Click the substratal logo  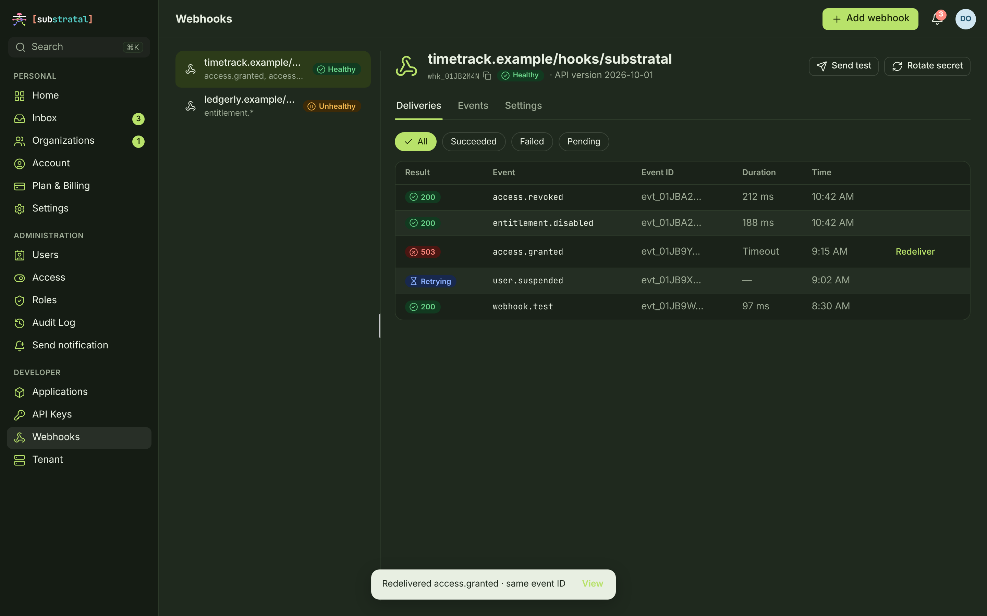(x=53, y=19)
